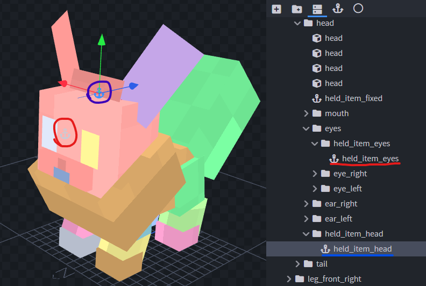Click the anchor icon beside held_item_fixed
426x286 pixels.
click(317, 98)
